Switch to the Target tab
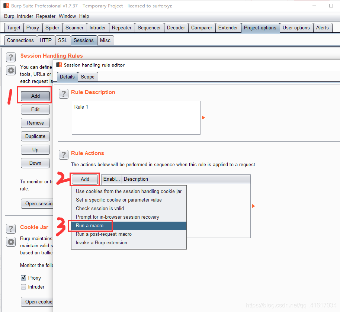The height and width of the screenshot is (312, 340). pos(14,28)
